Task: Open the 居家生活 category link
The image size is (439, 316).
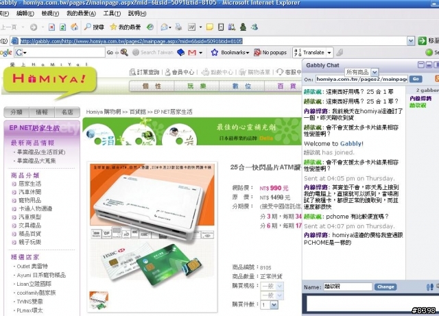Action: pos(29,184)
